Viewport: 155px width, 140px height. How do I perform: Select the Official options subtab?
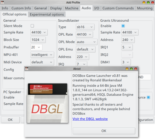15,14
